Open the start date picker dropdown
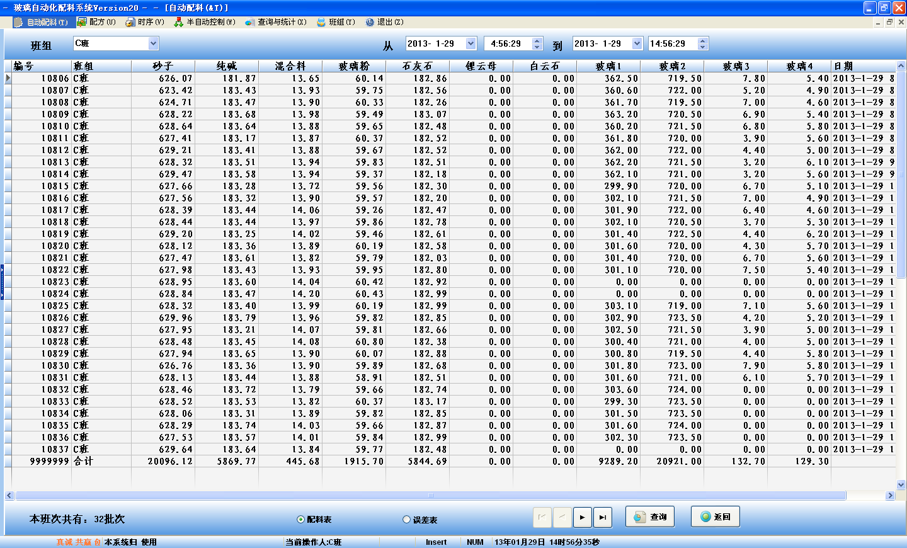The image size is (907, 548). click(x=471, y=43)
